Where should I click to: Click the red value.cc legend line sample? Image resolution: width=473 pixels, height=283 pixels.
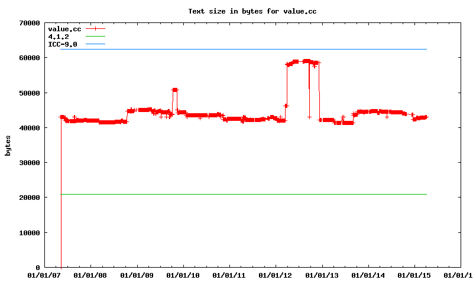pyautogui.click(x=95, y=29)
